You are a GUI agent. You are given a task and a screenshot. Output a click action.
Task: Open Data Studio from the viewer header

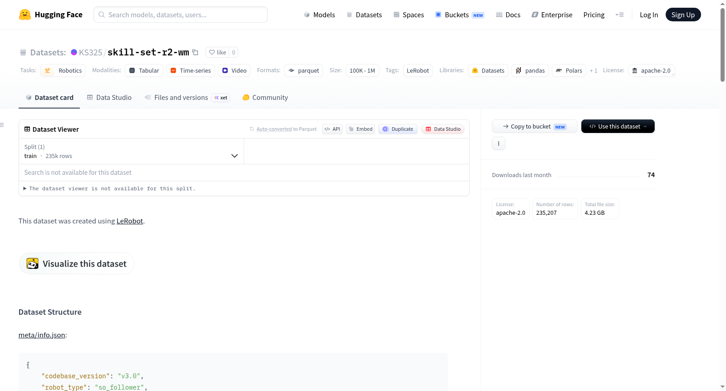click(443, 129)
